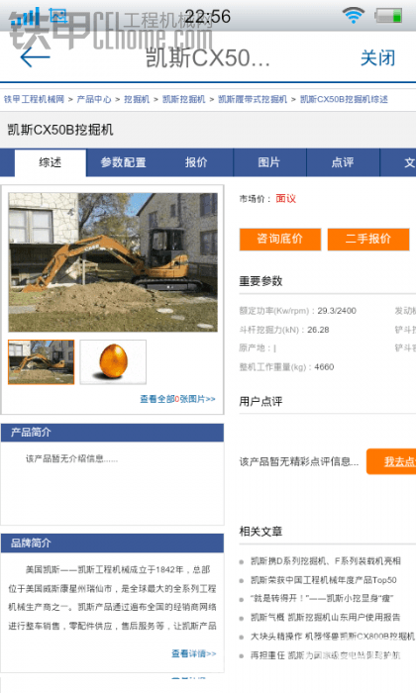Open article "就是转得开！"——凯斯小挖显身"瘦"
Image resolution: width=416 pixels, height=693 pixels.
321,599
